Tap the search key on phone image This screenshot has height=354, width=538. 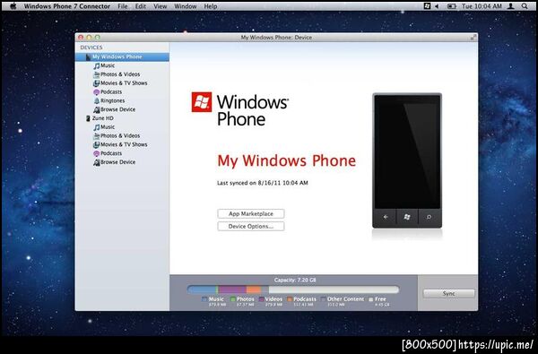[429, 217]
